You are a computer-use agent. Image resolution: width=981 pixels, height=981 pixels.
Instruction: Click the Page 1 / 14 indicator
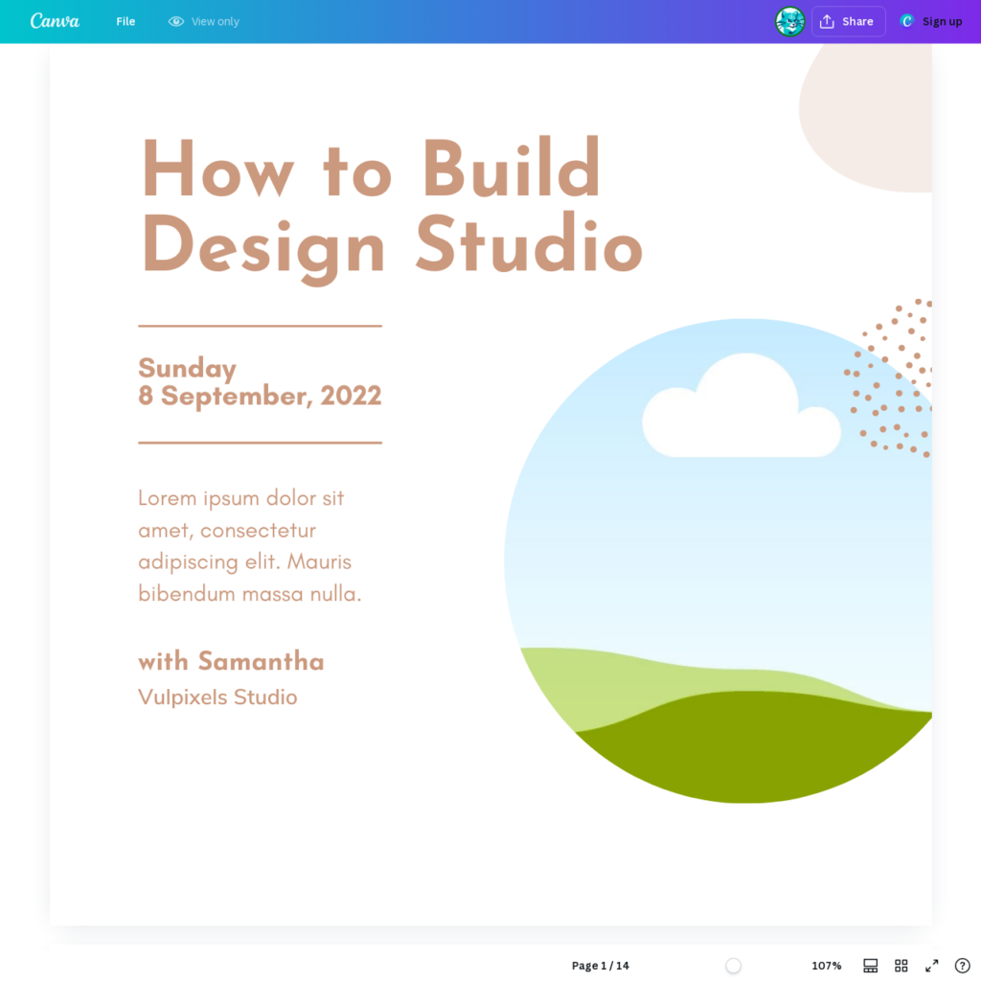(600, 966)
